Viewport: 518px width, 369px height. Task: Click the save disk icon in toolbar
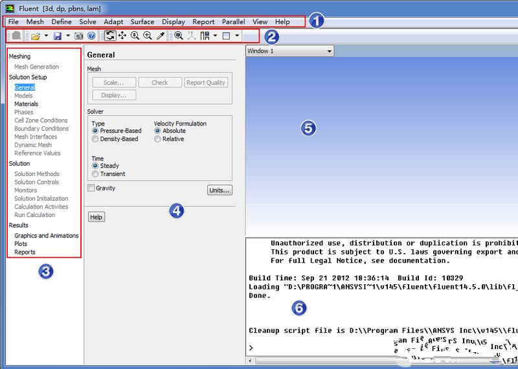click(x=57, y=36)
